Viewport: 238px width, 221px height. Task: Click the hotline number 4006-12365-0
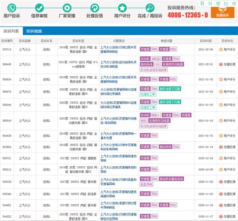(x=188, y=15)
